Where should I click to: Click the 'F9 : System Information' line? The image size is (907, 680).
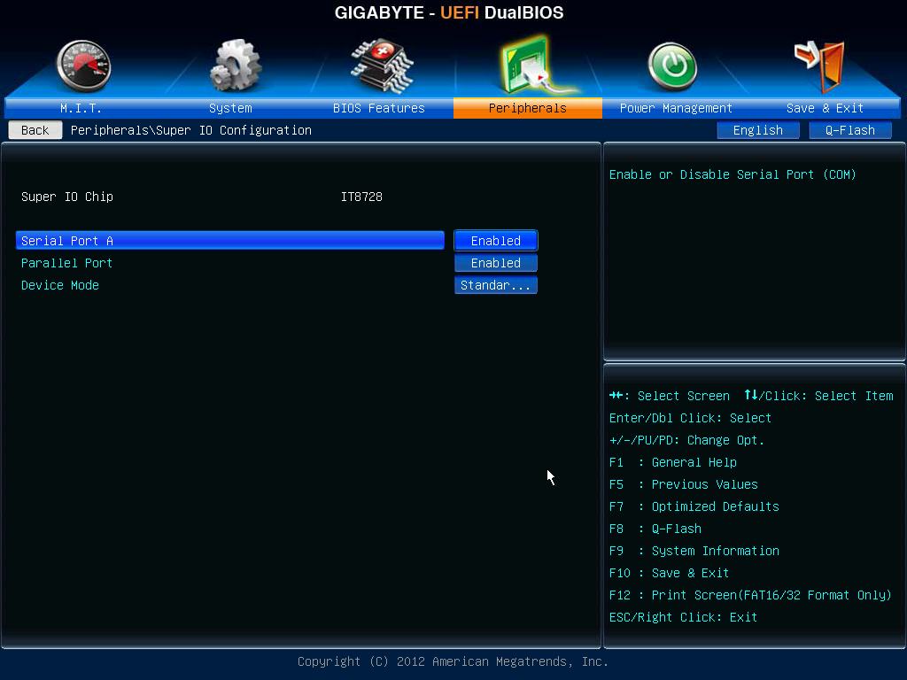point(694,551)
